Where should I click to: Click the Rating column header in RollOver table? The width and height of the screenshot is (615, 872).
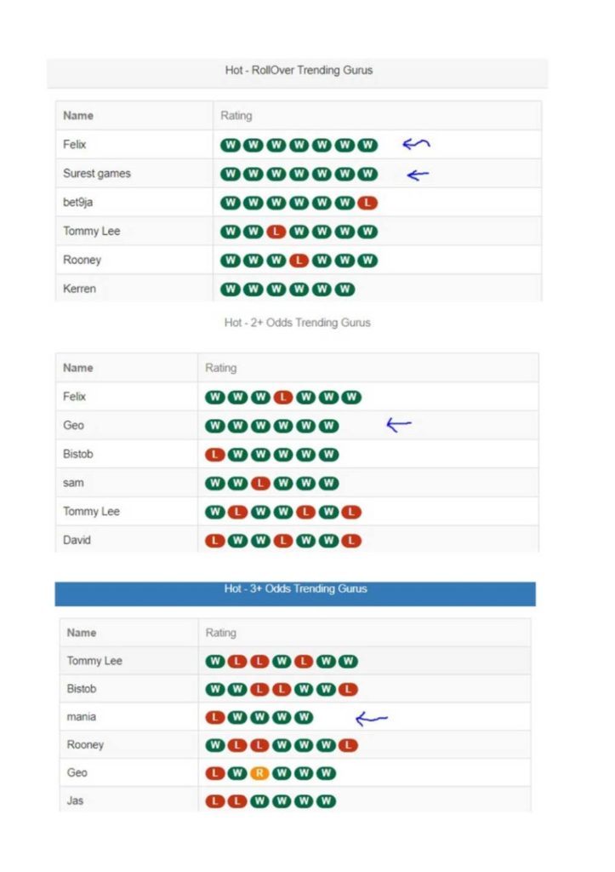point(236,116)
